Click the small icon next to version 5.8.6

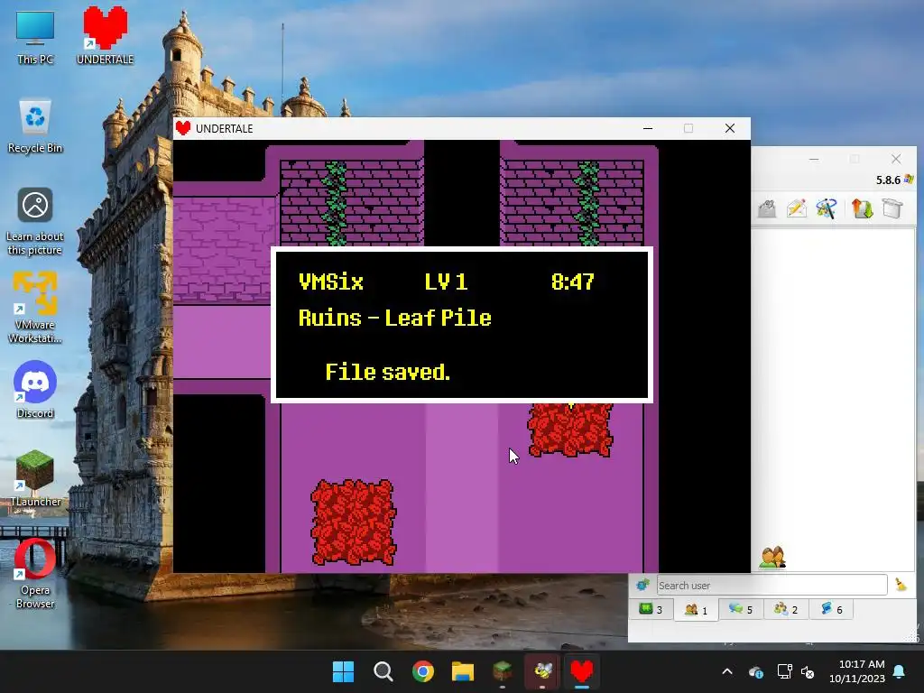tap(909, 180)
